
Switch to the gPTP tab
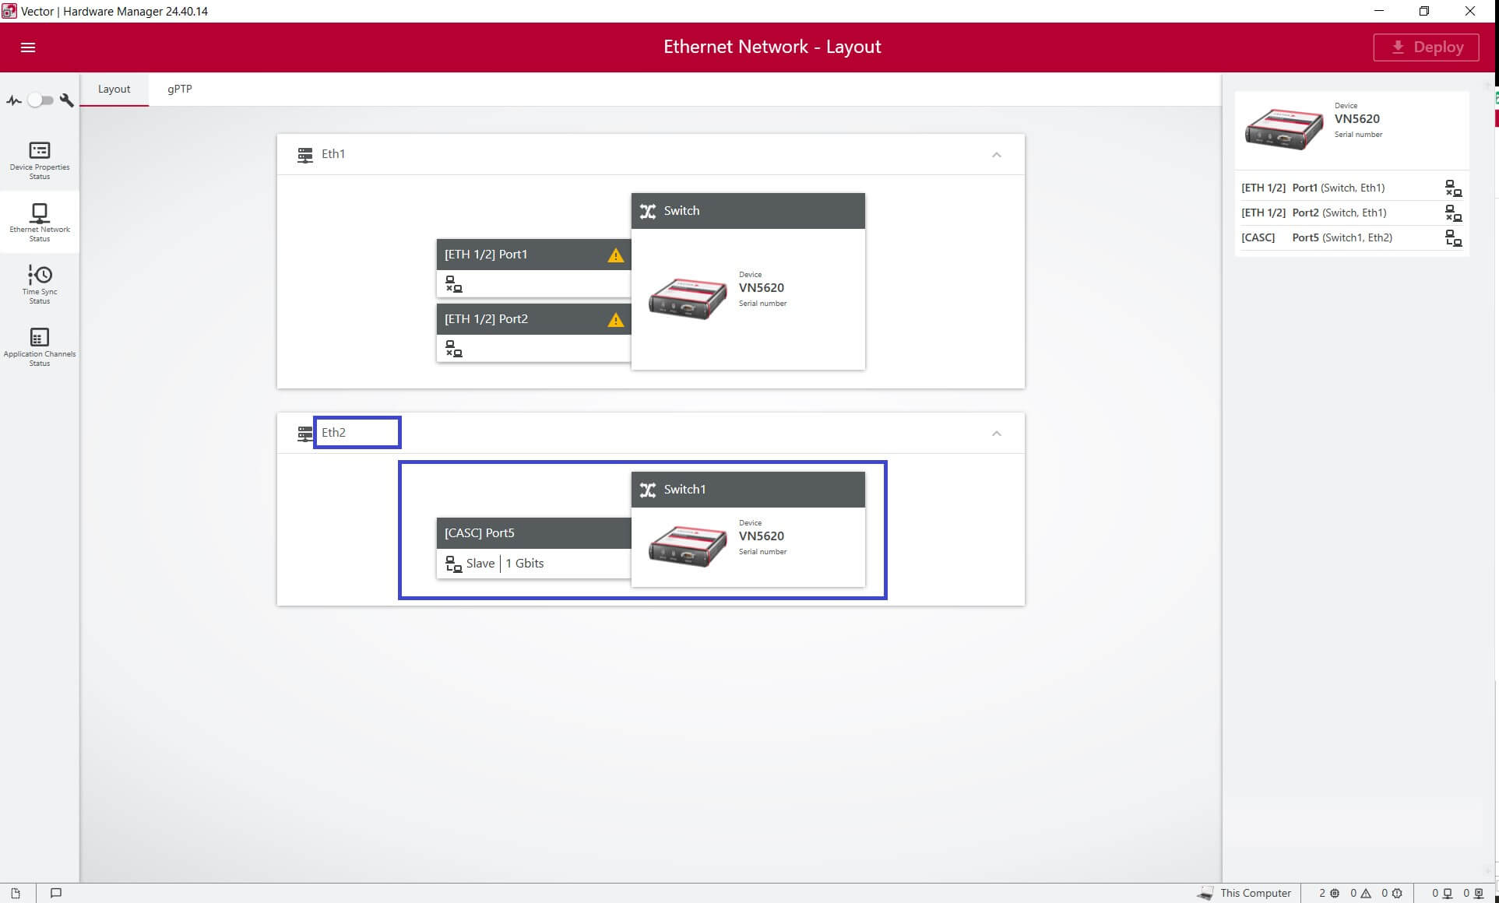click(179, 89)
